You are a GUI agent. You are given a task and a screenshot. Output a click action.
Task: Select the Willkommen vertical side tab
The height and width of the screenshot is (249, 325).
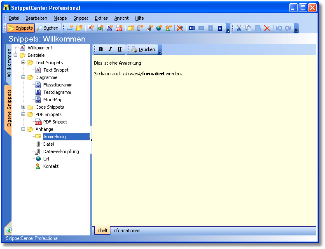[8, 63]
